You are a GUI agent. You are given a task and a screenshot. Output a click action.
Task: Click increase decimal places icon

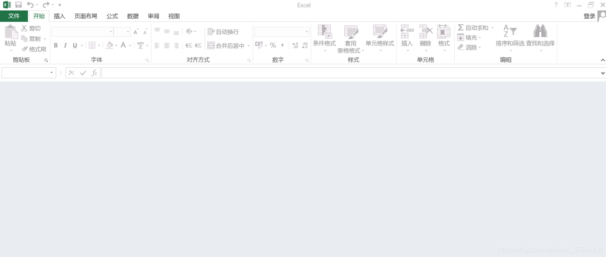point(295,45)
